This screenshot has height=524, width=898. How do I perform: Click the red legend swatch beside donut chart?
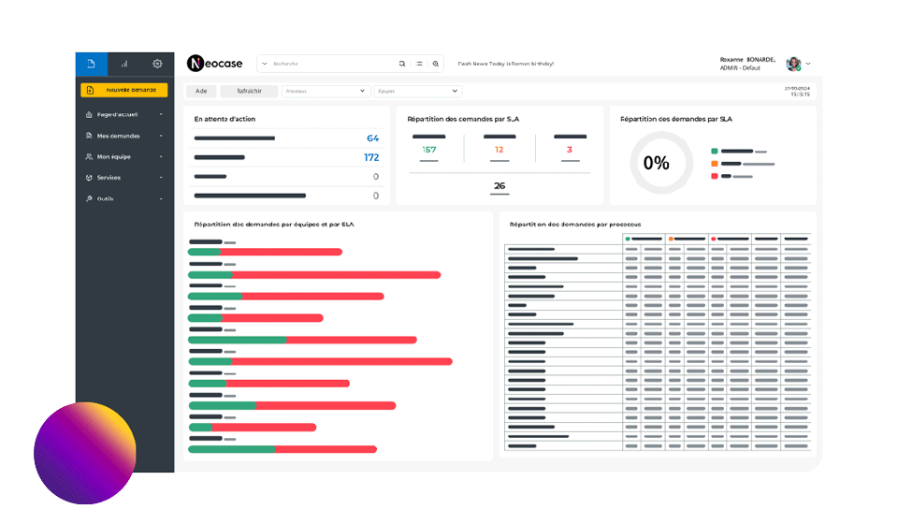pos(714,177)
